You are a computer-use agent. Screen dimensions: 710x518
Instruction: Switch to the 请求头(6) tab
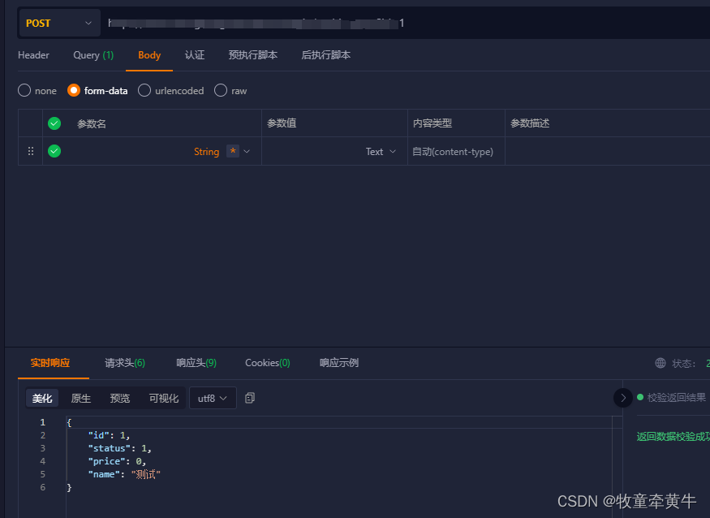pos(124,363)
